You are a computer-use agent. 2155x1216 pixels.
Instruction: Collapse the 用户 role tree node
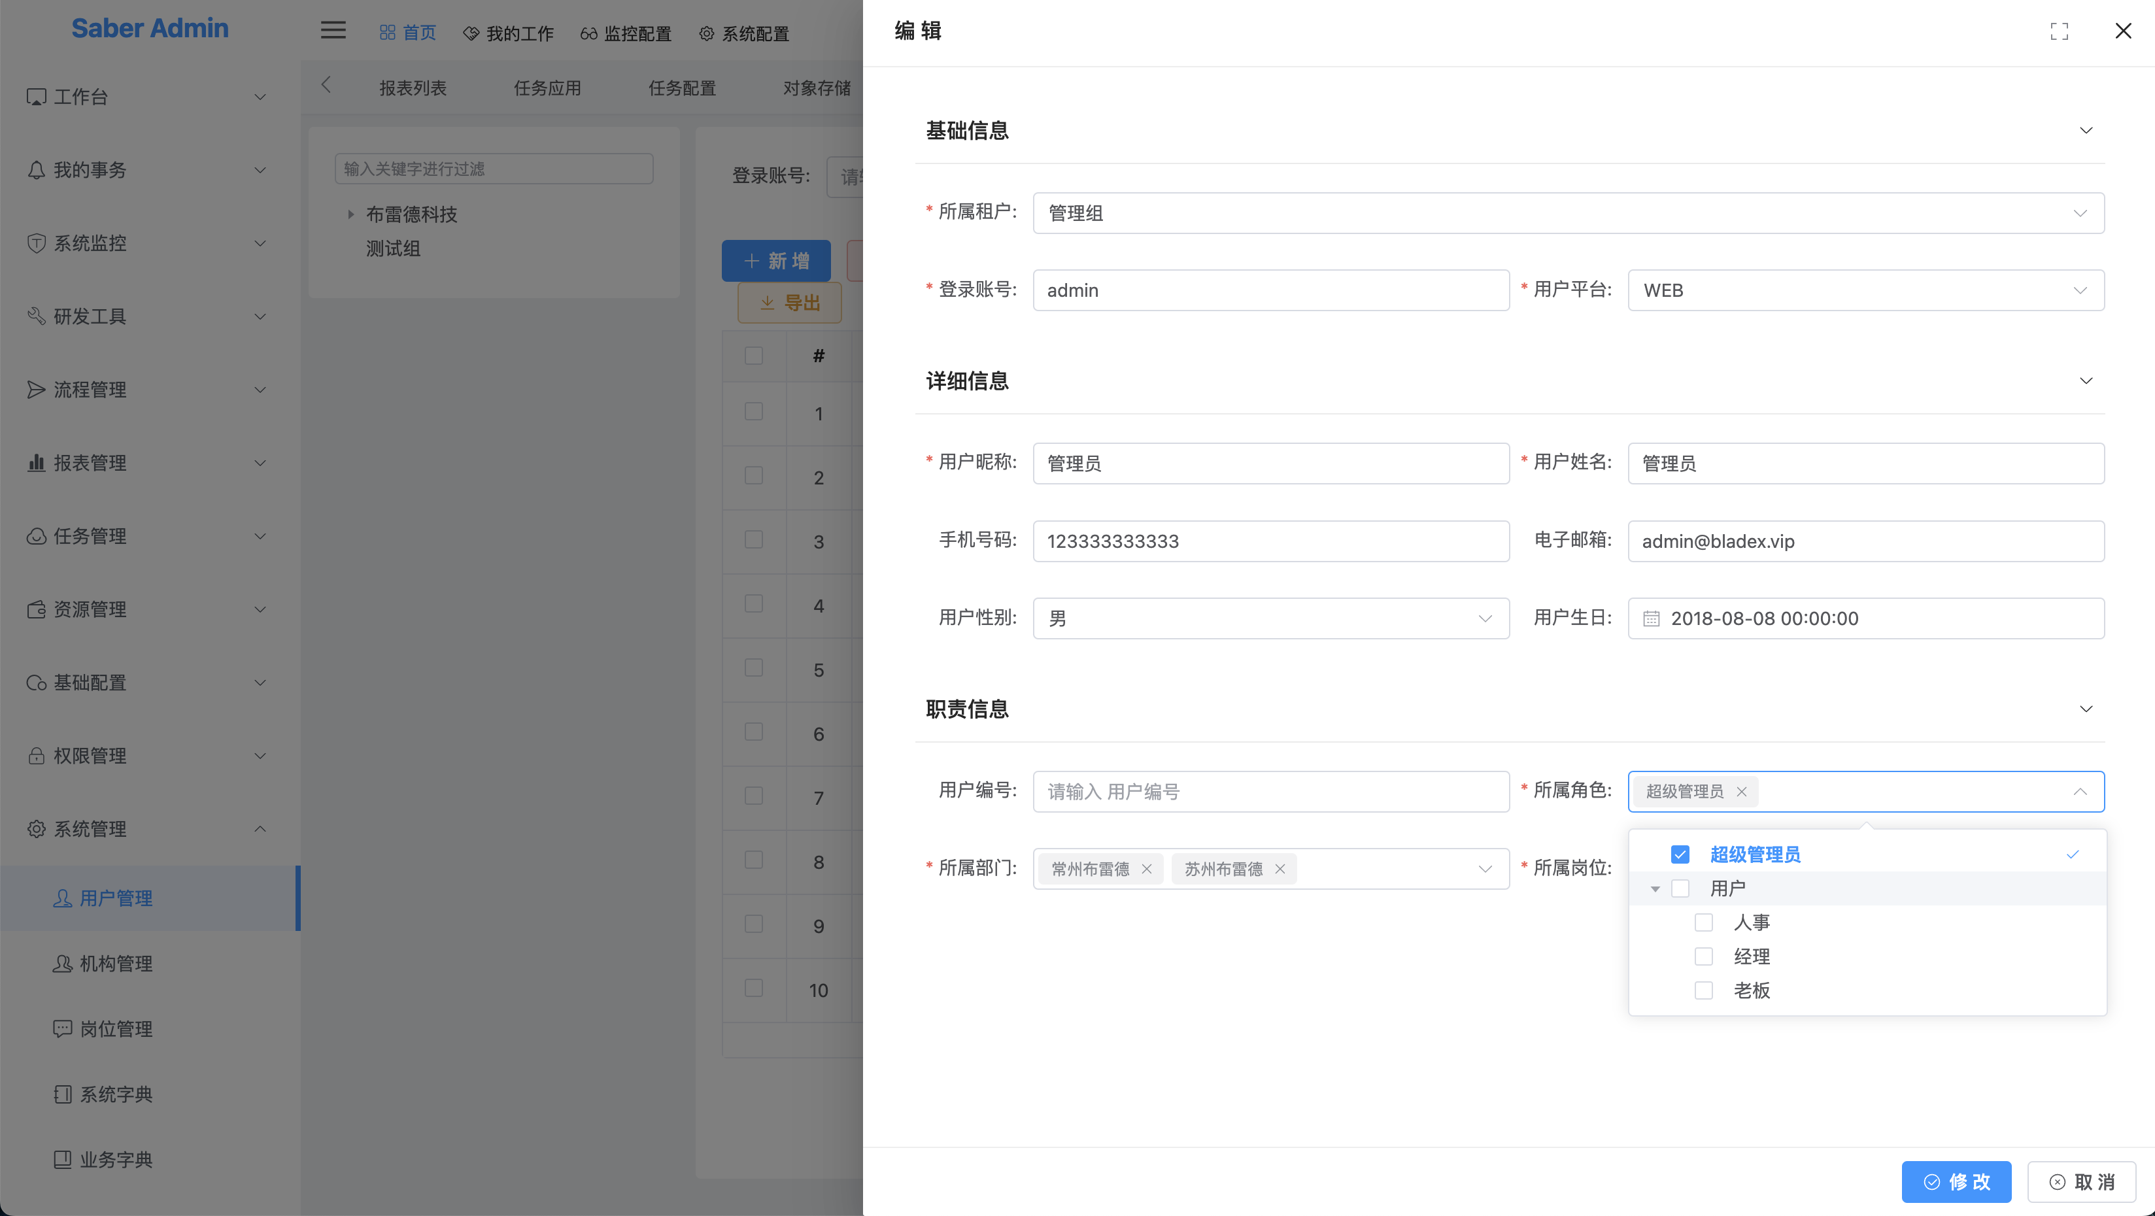(1655, 889)
